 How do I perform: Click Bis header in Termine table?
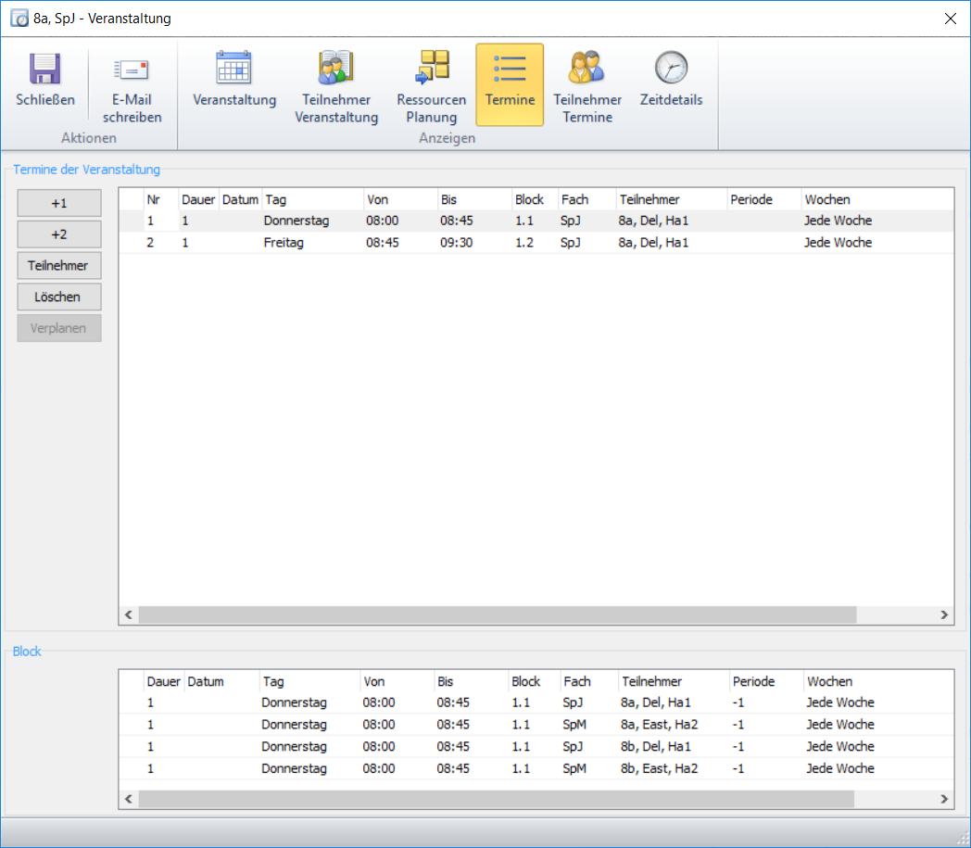[x=475, y=199]
